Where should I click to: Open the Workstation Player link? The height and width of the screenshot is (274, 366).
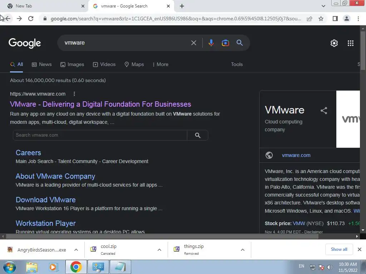point(45,223)
